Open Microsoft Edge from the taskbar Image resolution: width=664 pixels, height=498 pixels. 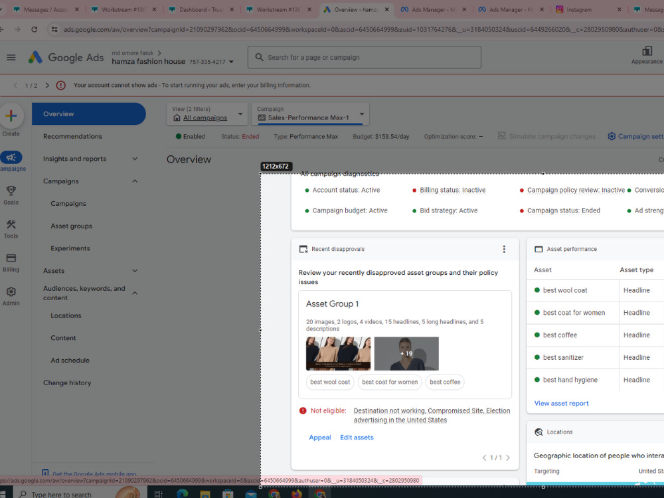183,493
